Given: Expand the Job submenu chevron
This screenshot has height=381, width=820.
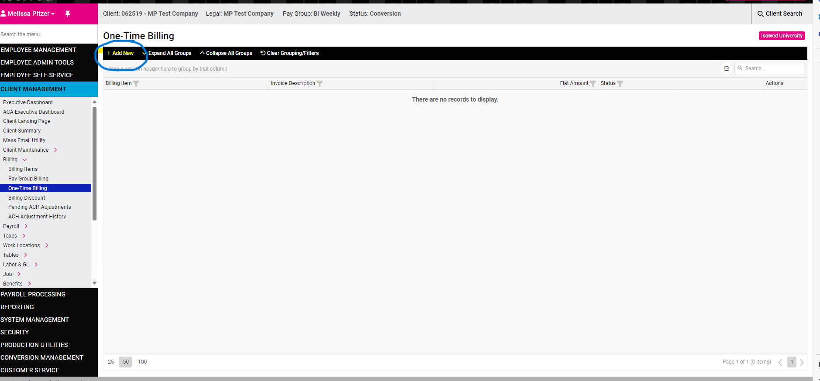Looking at the screenshot, I should pos(19,274).
